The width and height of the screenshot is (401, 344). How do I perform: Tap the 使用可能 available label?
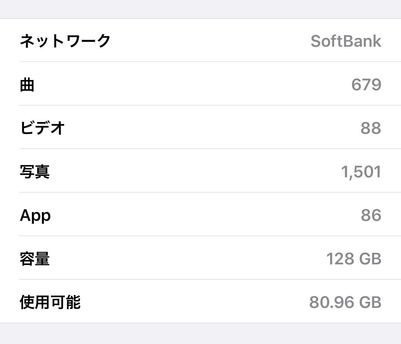coord(50,302)
